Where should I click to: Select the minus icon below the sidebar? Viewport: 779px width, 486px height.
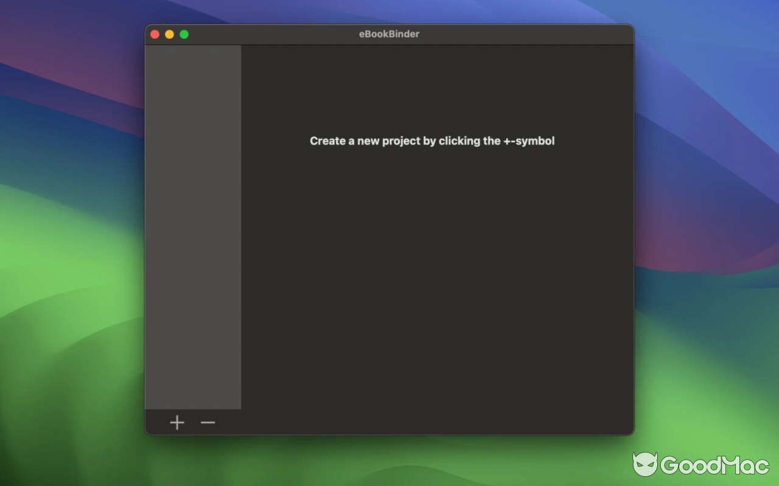[208, 422]
